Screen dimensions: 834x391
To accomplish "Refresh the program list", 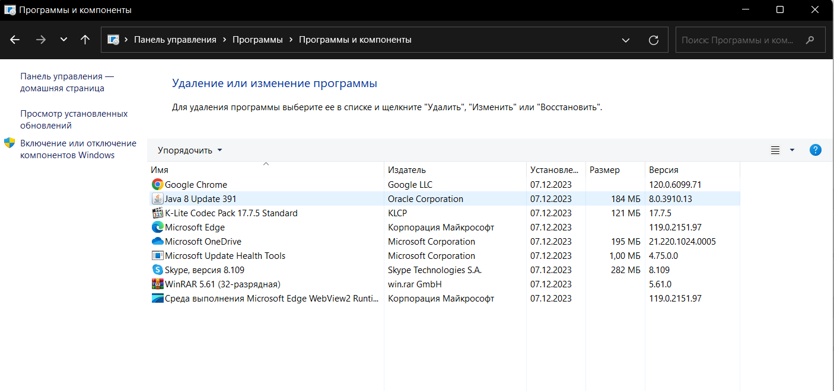I will (x=654, y=40).
